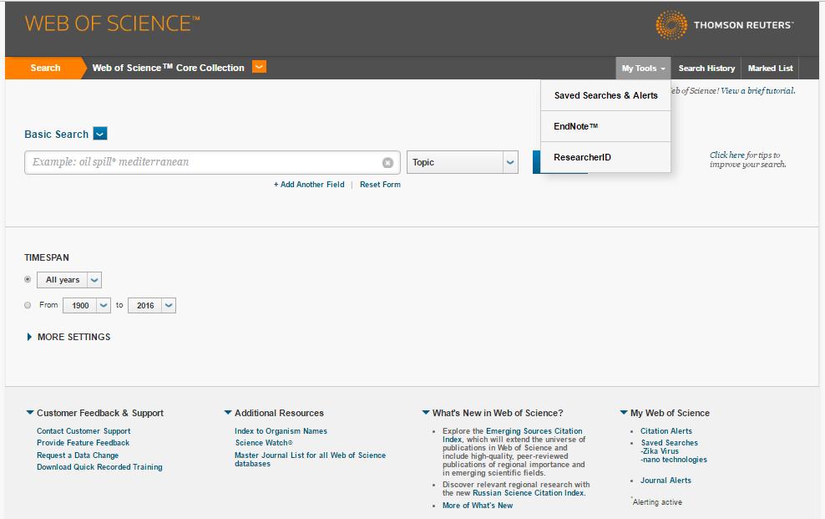Open the Topic field selector dropdown

(463, 162)
